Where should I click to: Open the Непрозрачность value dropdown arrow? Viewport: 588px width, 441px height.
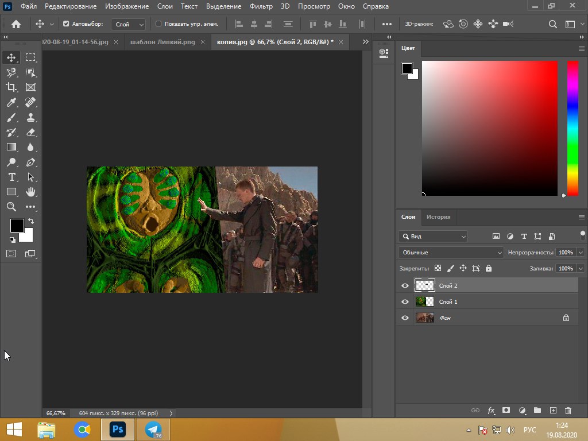tap(581, 252)
